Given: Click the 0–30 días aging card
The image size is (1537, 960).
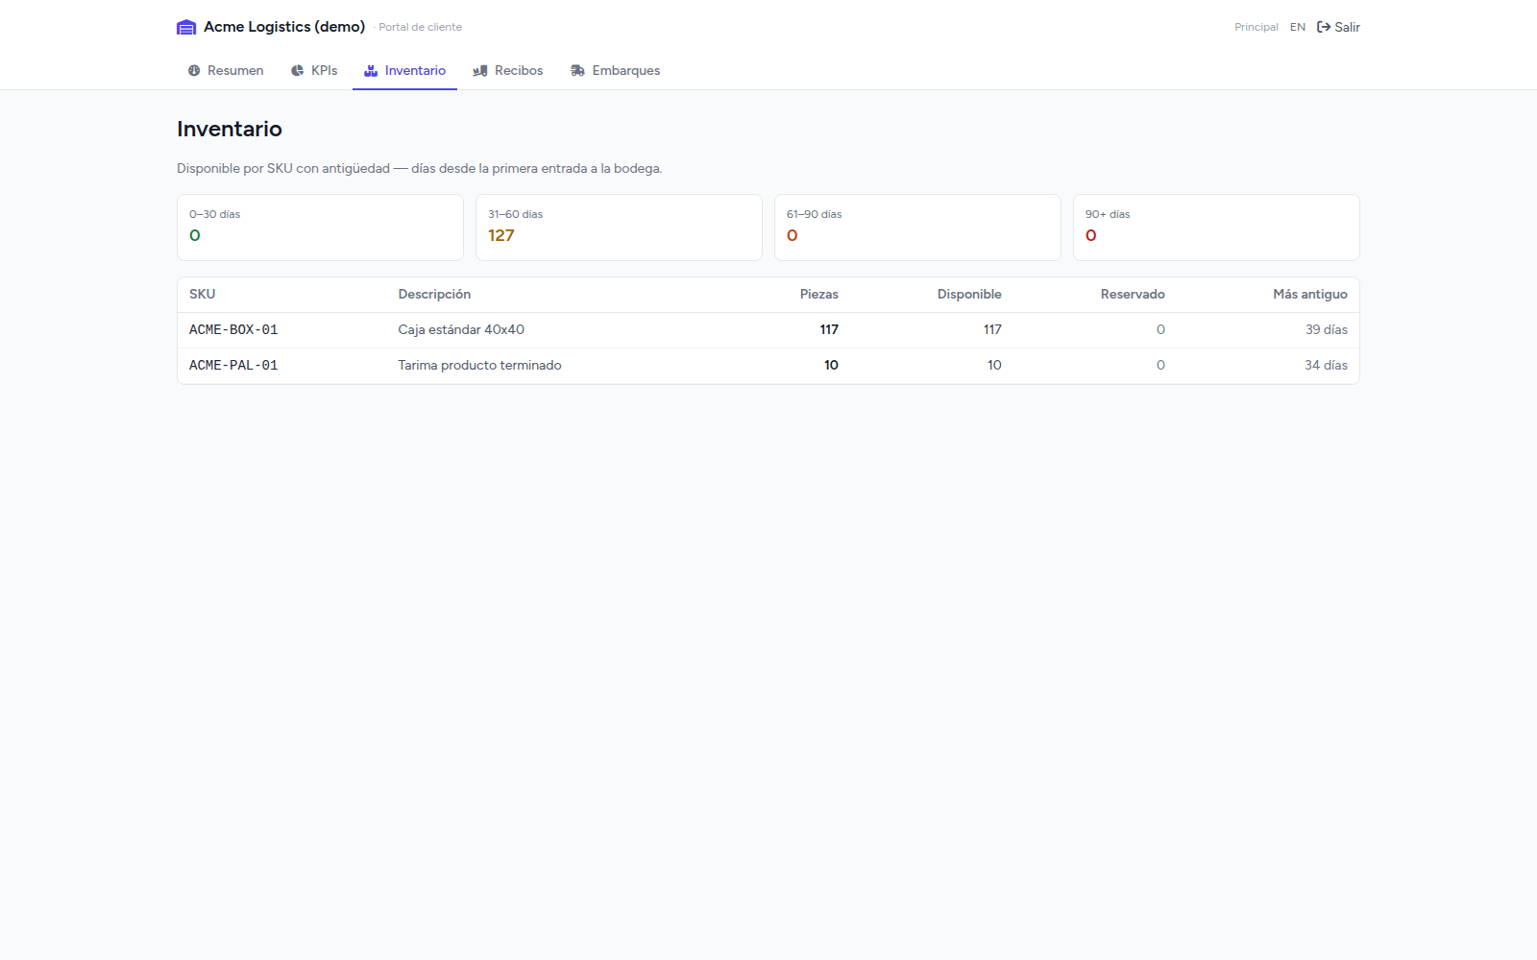Looking at the screenshot, I should (x=320, y=228).
